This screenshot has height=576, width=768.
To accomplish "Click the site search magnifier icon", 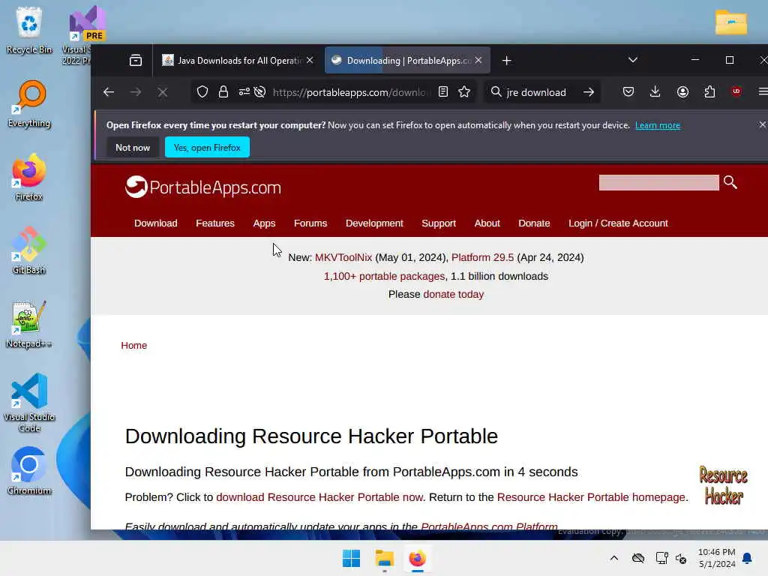I will [x=730, y=182].
